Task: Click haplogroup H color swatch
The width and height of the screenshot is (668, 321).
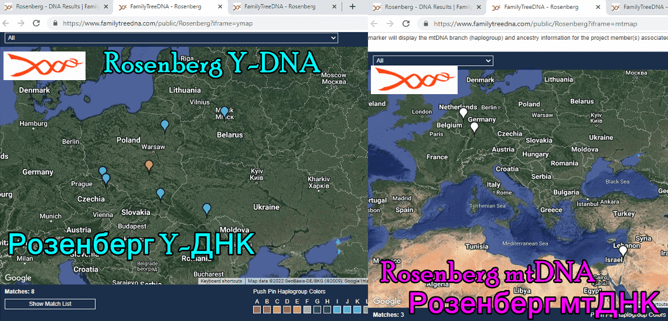Action: [x=327, y=310]
